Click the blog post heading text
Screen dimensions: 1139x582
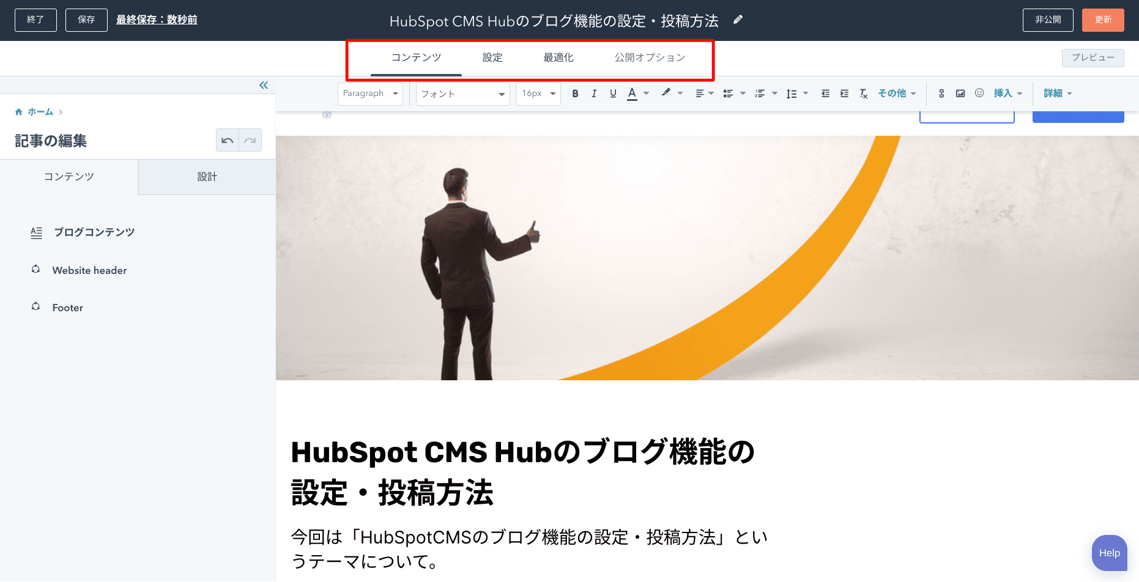(x=523, y=472)
